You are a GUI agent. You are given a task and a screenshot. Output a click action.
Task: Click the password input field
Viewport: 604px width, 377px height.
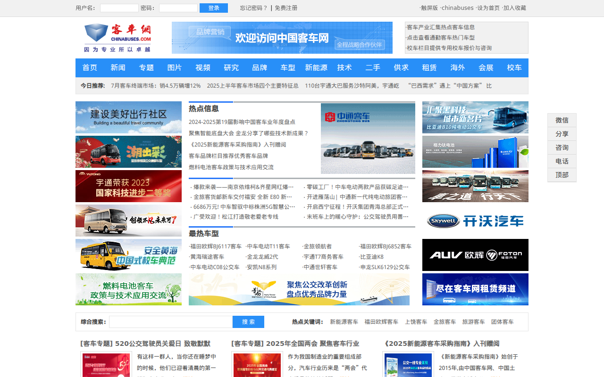pos(178,8)
